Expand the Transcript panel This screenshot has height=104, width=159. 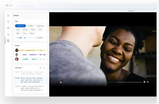click(x=44, y=68)
